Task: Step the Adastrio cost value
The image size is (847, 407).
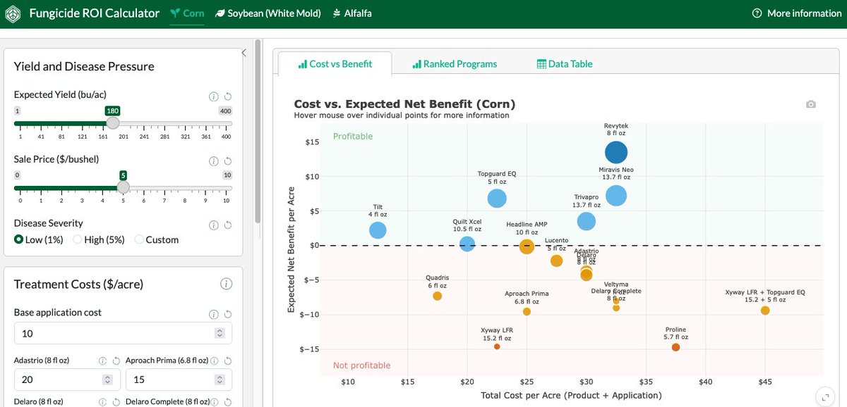Action: click(107, 380)
